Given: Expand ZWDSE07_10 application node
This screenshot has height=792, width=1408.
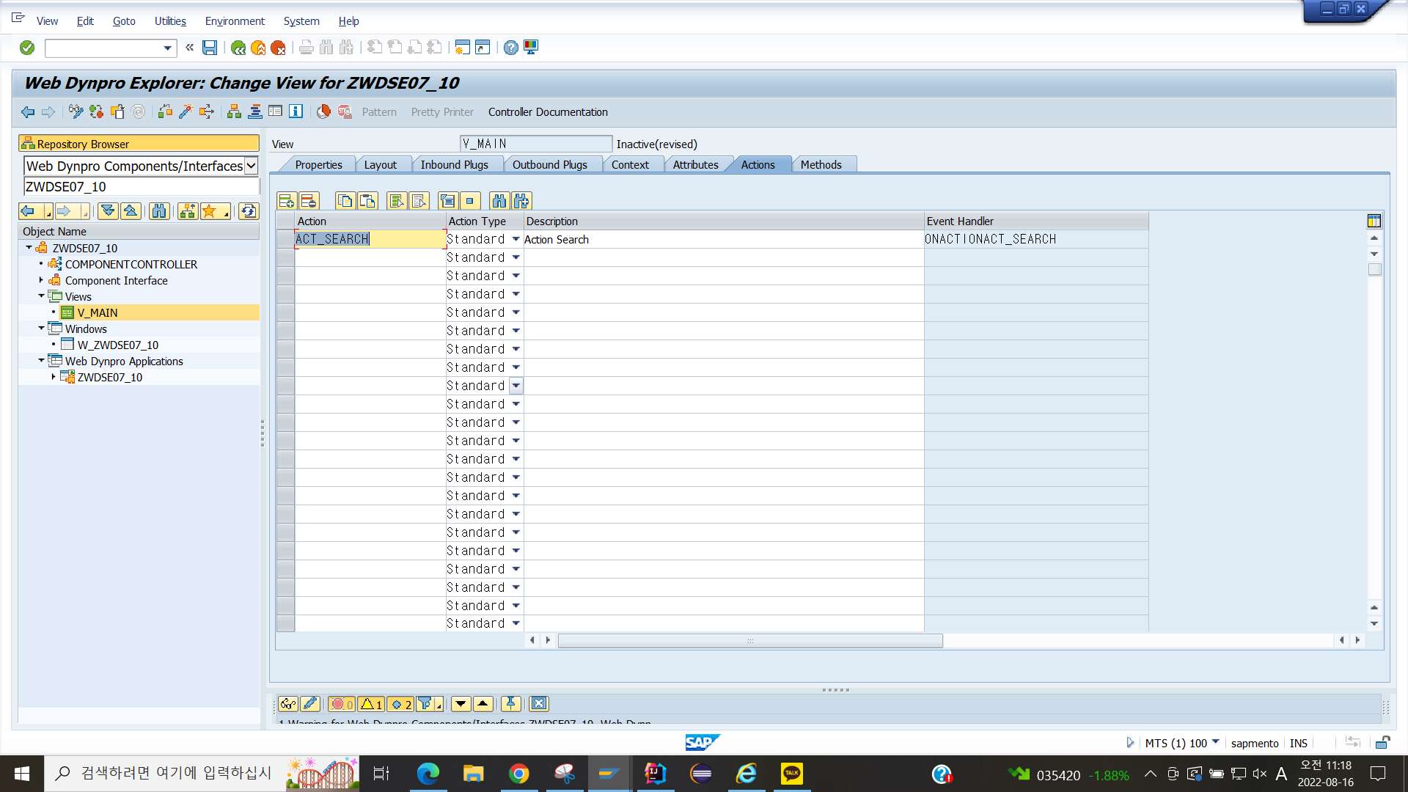Looking at the screenshot, I should (x=54, y=376).
